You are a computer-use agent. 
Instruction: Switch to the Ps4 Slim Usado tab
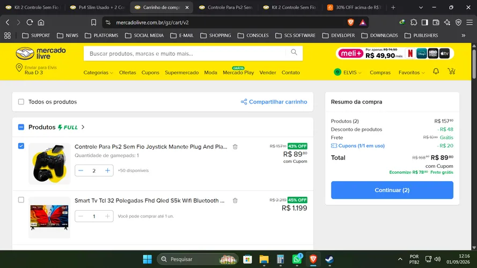[98, 8]
